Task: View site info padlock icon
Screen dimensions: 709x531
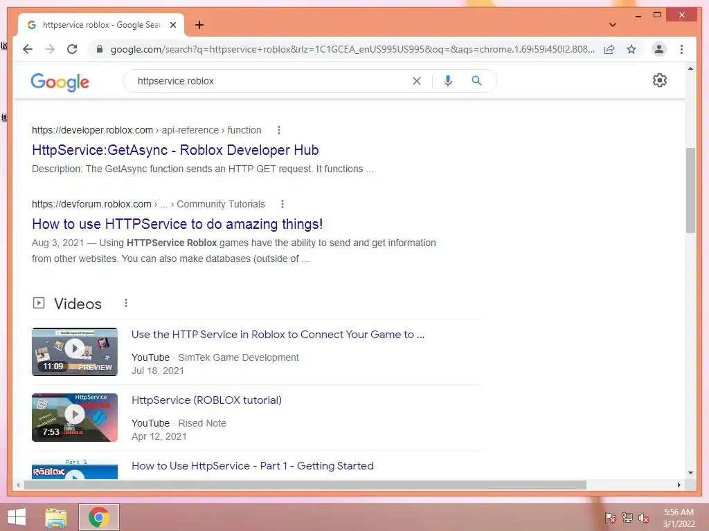Action: coord(100,49)
